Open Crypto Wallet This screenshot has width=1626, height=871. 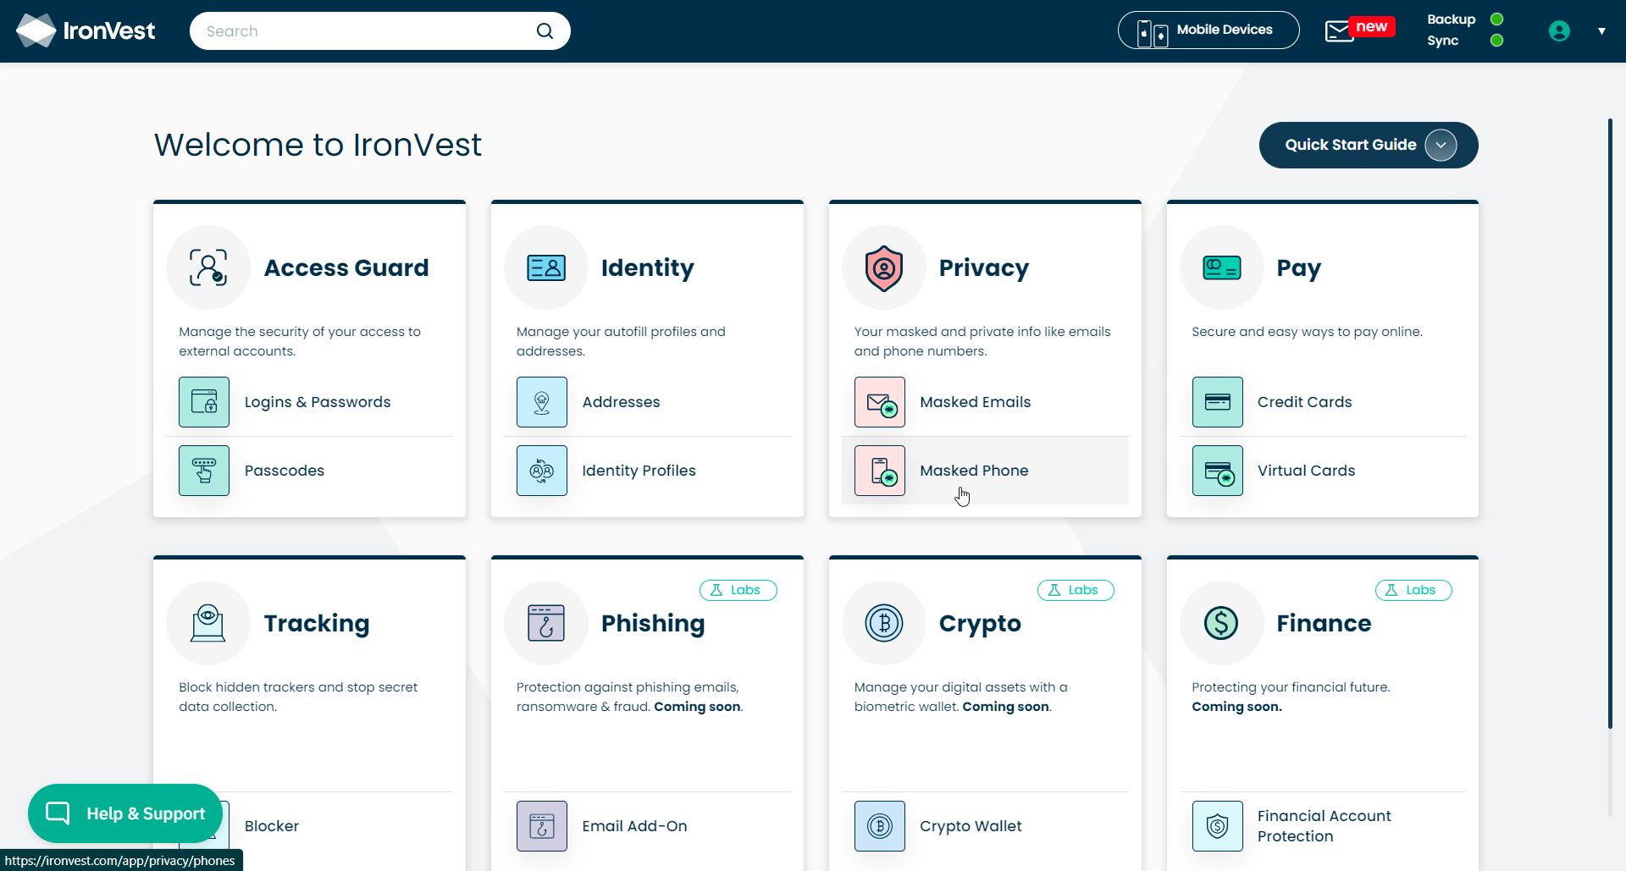986,826
